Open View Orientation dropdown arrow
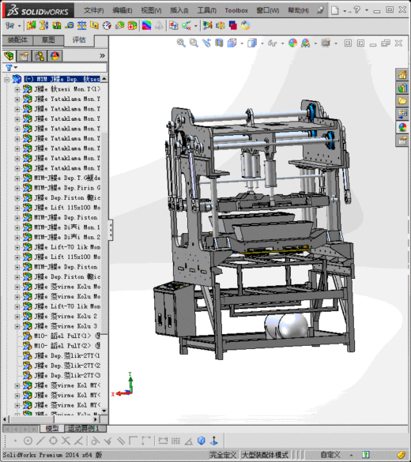 point(242,43)
